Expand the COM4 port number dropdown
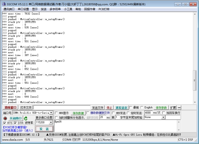Image resolution: width=199 pixels, height=144 pixels. pyautogui.click(x=51, y=113)
